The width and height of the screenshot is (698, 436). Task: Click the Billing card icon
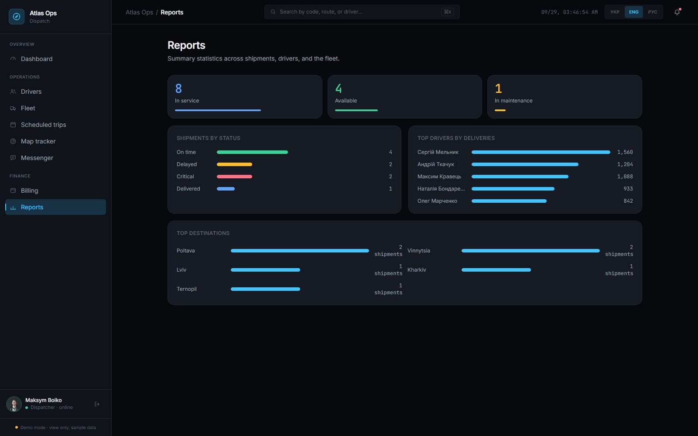(13, 191)
